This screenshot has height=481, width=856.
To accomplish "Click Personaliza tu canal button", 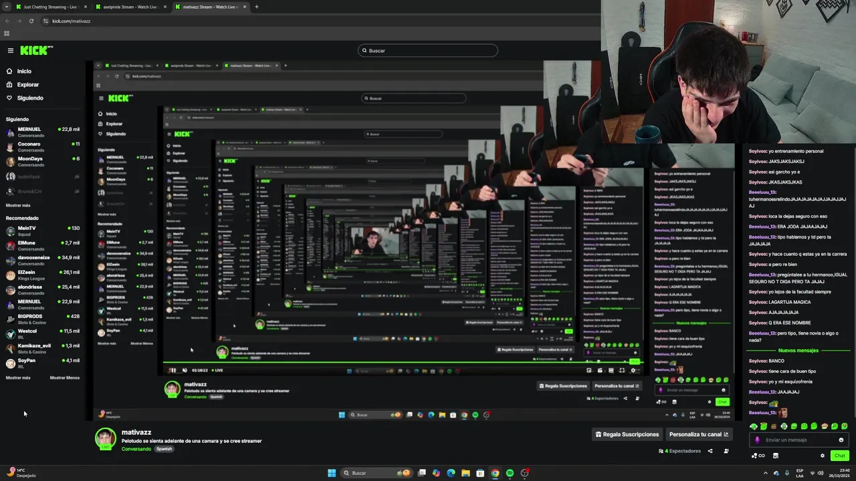I will (x=699, y=434).
